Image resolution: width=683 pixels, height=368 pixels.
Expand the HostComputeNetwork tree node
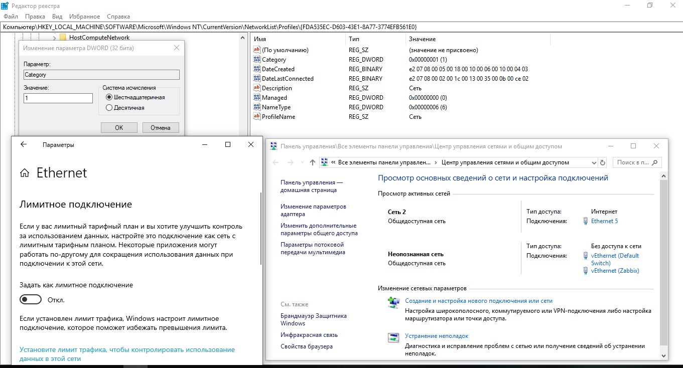coord(55,38)
